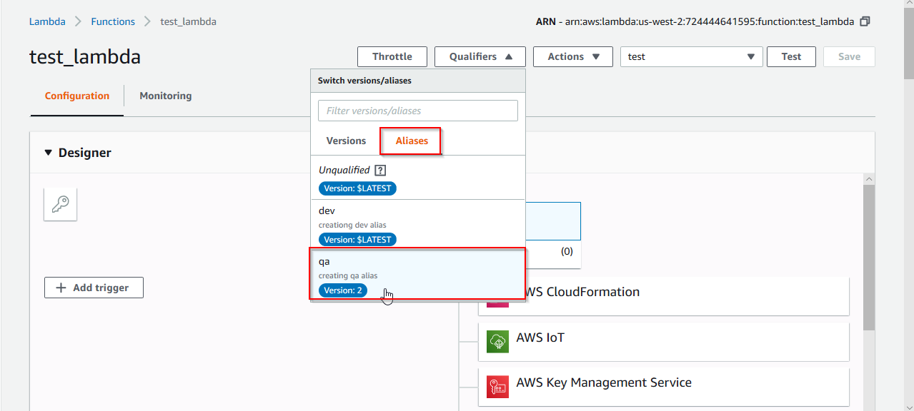Switch to the Aliases tab

[x=410, y=141]
